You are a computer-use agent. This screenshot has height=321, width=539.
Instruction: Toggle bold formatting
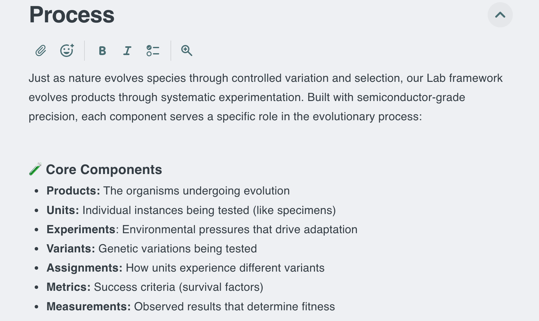tap(102, 51)
